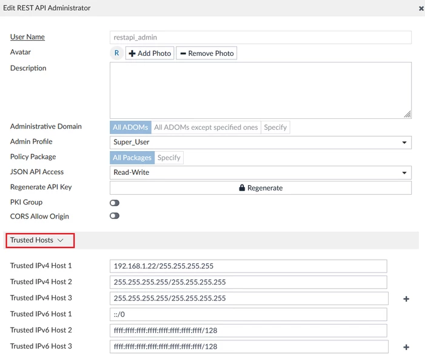Click the Trusted IPv6 Host 1 field
Viewport: 425px width, 358px height.
click(x=249, y=314)
